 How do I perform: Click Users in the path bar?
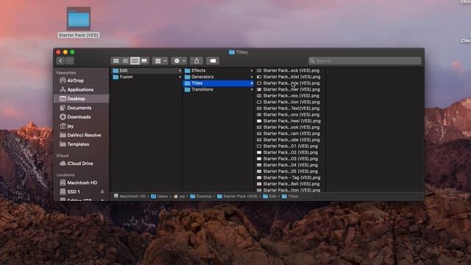(x=160, y=197)
